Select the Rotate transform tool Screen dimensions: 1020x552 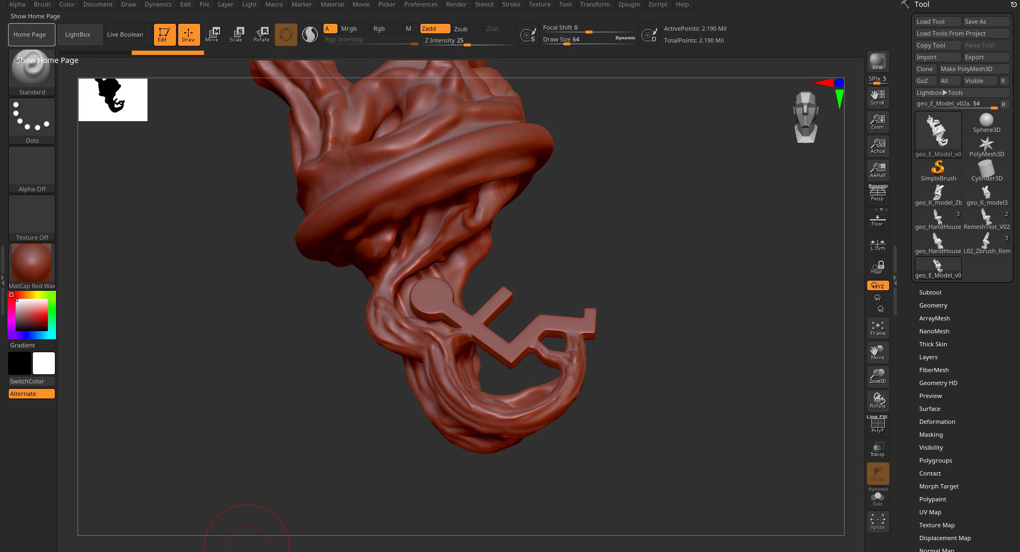click(x=262, y=34)
